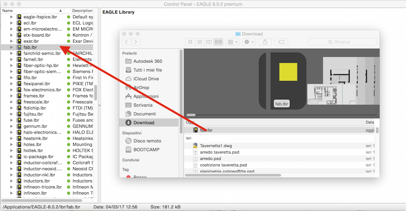Expand the exar.lbr library

(x=11, y=41)
